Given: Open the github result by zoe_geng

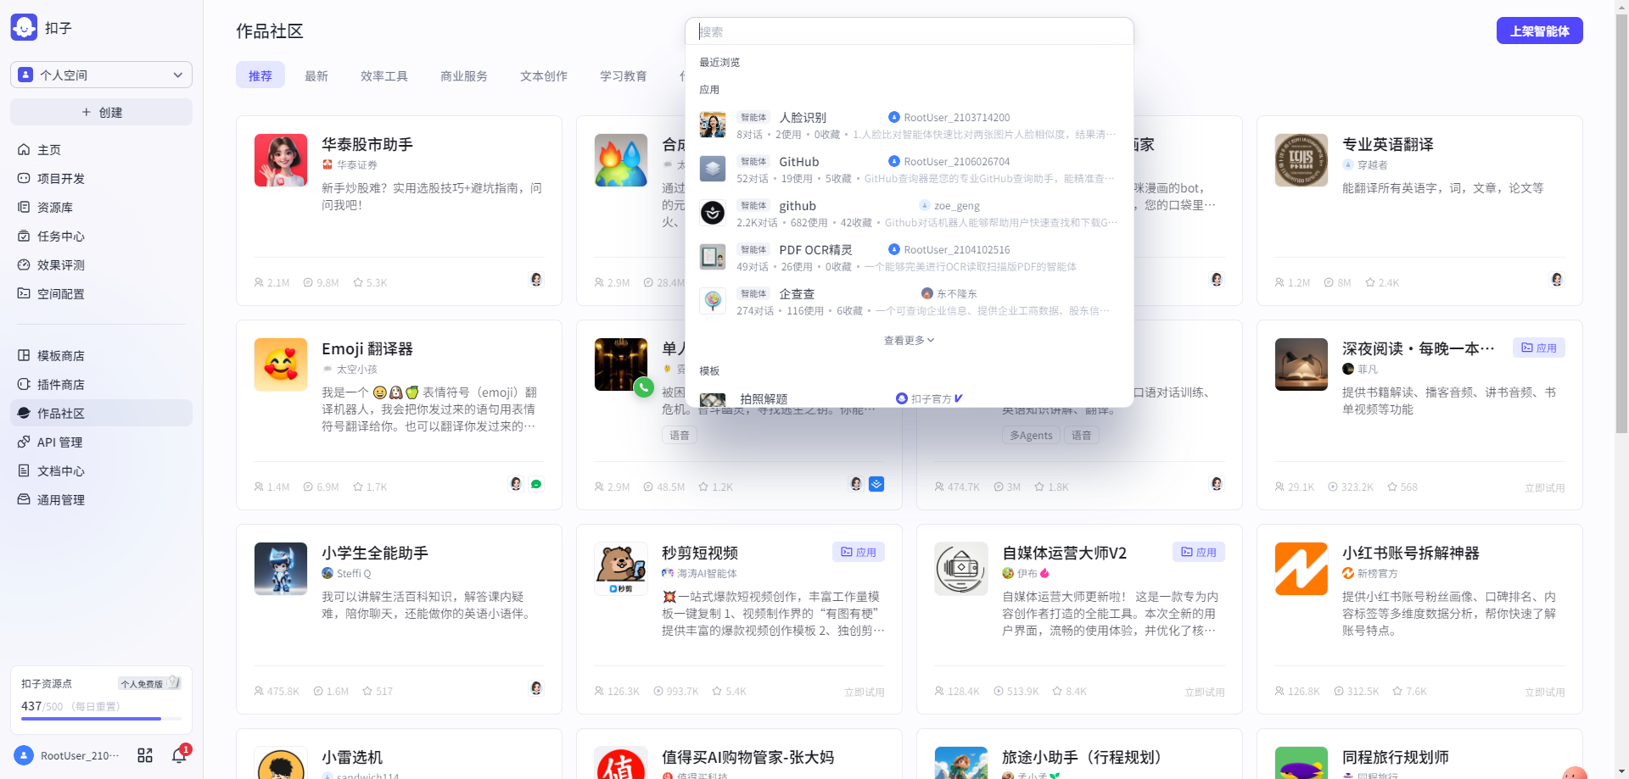Looking at the screenshot, I should (x=908, y=213).
